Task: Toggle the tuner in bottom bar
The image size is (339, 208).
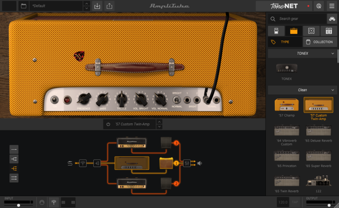Action: 54,202
